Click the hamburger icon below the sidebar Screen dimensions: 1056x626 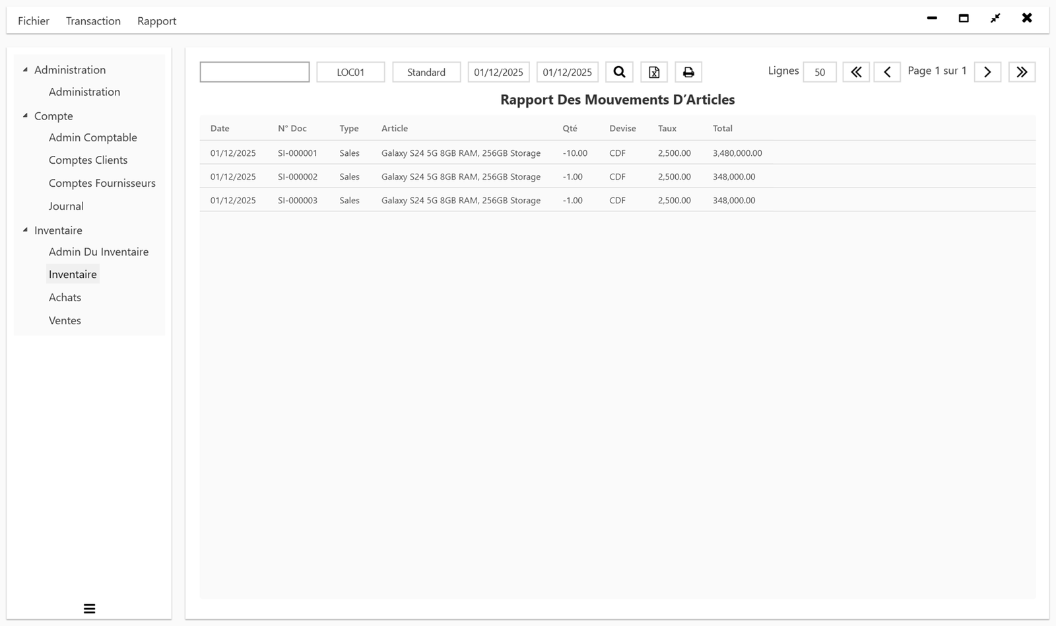[x=89, y=608]
